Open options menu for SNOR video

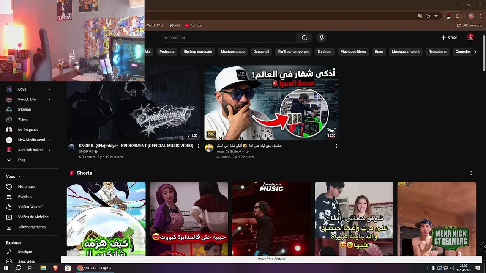tap(198, 146)
